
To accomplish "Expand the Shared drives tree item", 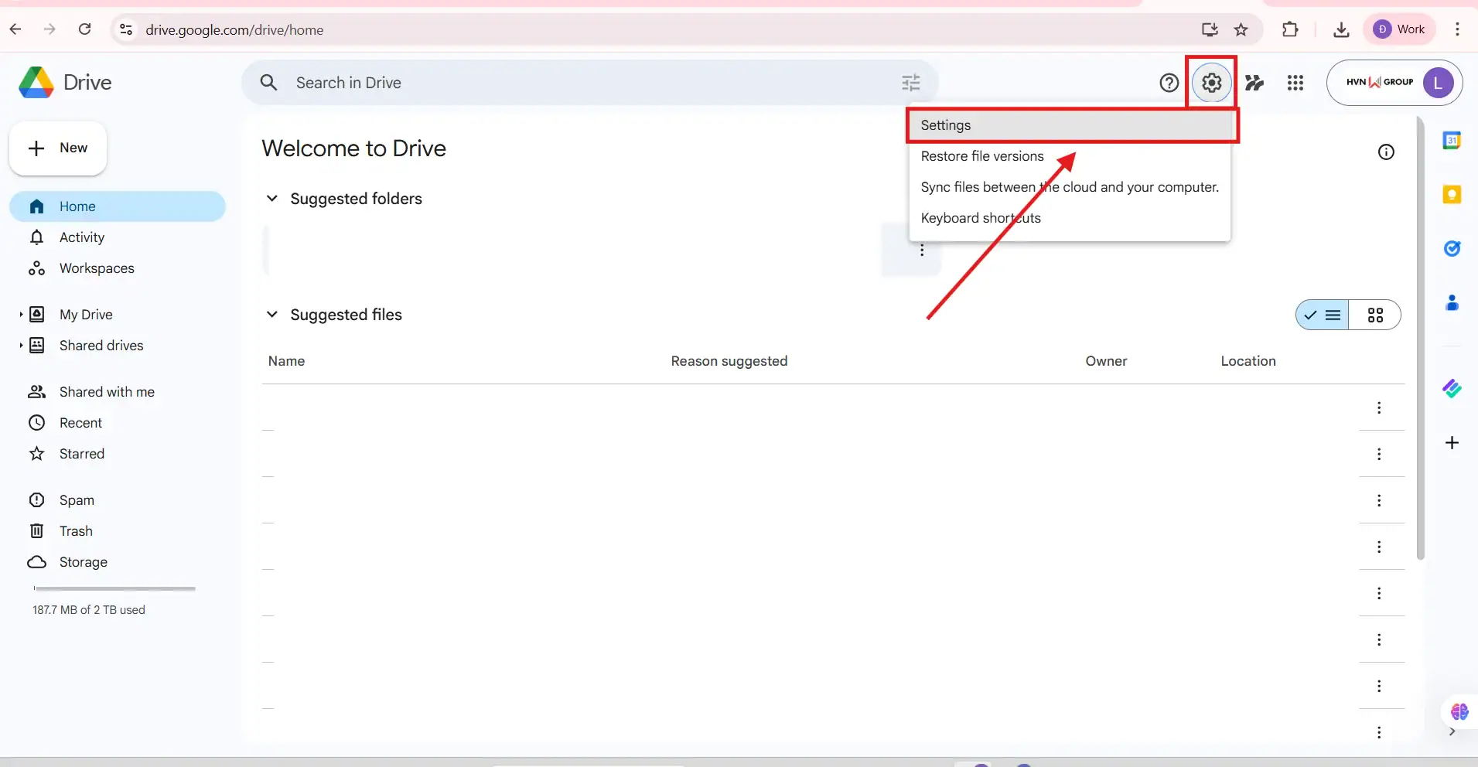I will [x=22, y=346].
